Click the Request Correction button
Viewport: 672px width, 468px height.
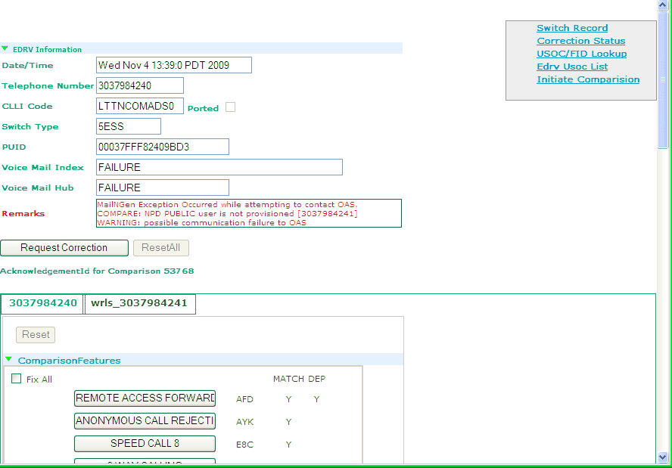[x=64, y=247]
